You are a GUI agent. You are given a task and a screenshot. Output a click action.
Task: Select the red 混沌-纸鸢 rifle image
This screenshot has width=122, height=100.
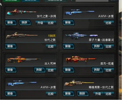point(81,60)
